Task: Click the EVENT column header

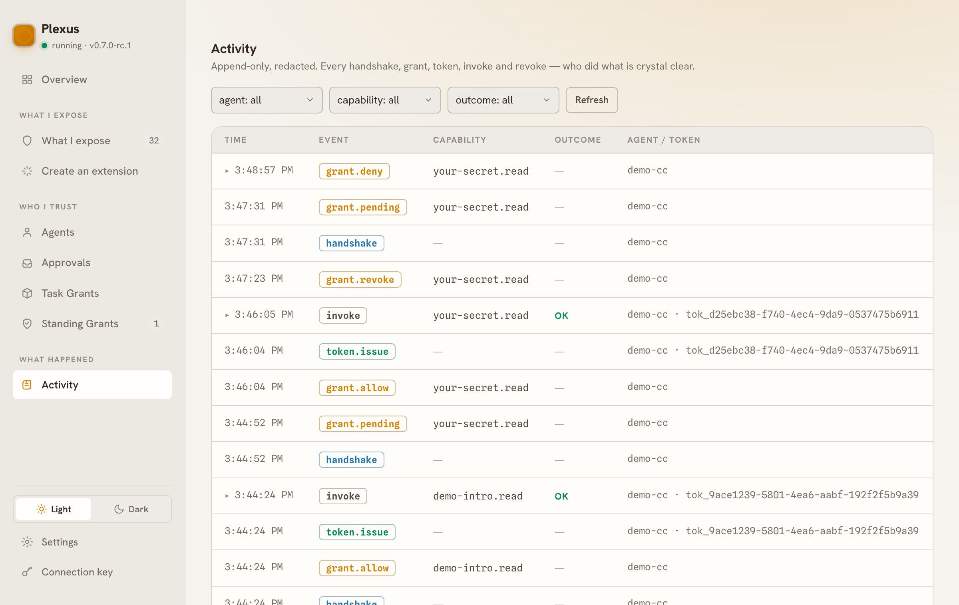Action: (x=334, y=140)
